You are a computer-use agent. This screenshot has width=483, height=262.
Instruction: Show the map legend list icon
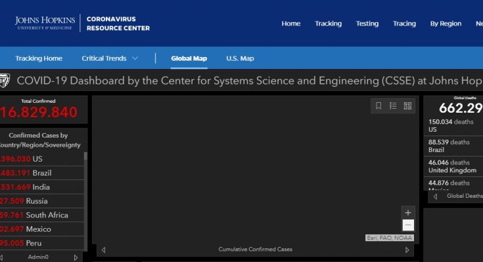[x=393, y=105]
